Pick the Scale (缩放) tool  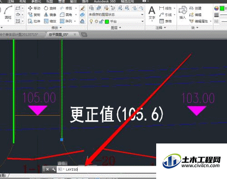(50, 21)
